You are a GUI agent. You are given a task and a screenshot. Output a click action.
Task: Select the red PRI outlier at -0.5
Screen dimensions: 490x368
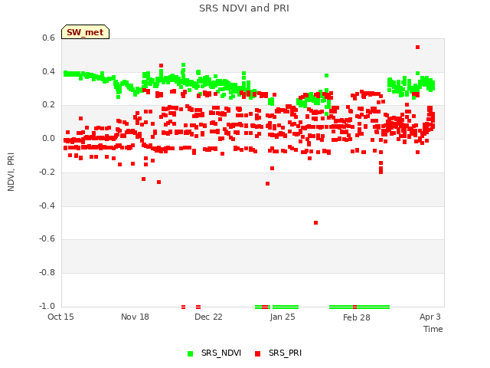(315, 223)
